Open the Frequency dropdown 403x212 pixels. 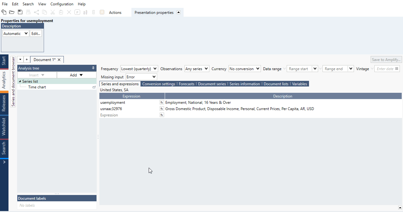click(x=139, y=69)
